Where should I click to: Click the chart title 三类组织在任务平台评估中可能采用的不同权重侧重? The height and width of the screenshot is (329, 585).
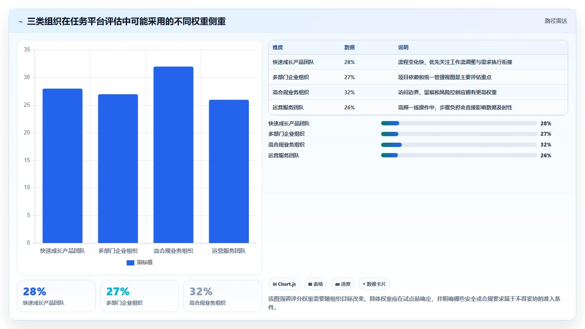[126, 21]
